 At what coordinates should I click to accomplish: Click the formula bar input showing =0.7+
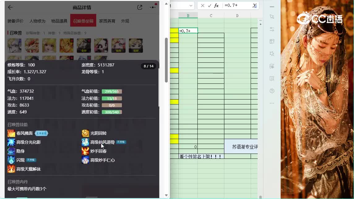[237, 6]
